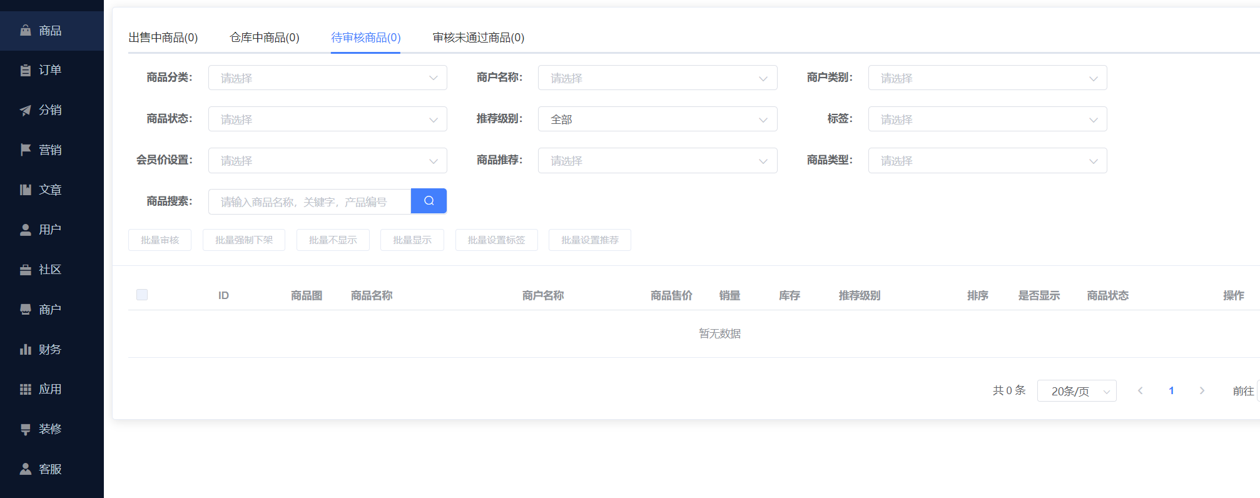
Task: Open 财务 in the sidebar menu
Action: tap(52, 349)
